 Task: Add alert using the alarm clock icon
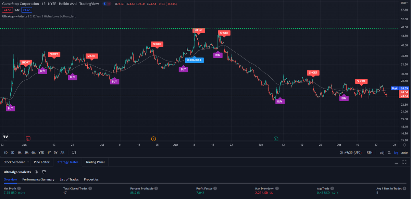tap(44, 172)
